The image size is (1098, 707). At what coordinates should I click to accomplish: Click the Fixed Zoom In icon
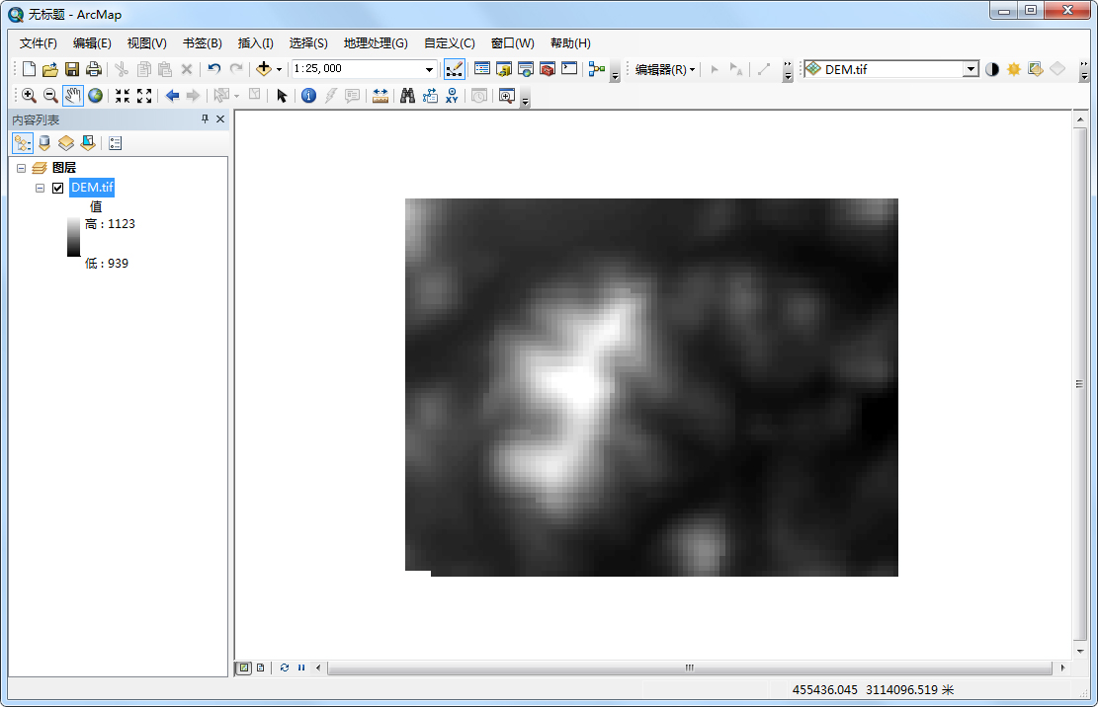(x=123, y=95)
